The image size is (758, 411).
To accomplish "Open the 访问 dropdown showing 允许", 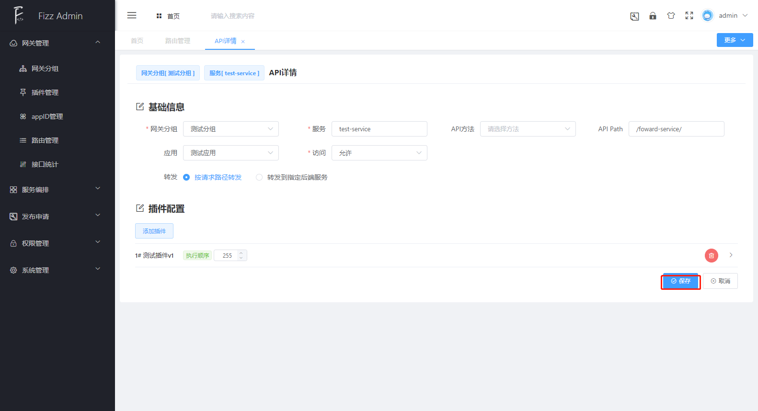I will coord(379,153).
